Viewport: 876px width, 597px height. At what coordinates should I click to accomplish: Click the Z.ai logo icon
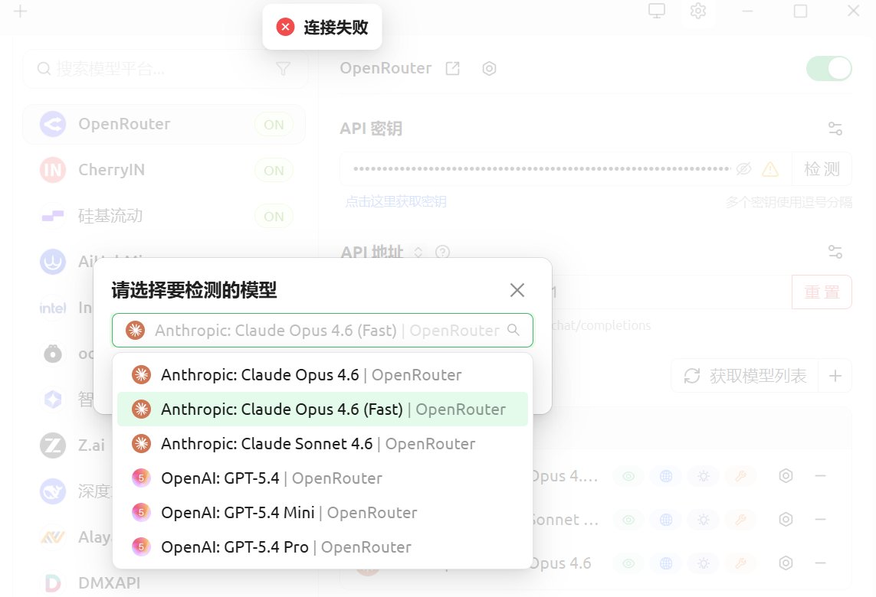pyautogui.click(x=53, y=445)
